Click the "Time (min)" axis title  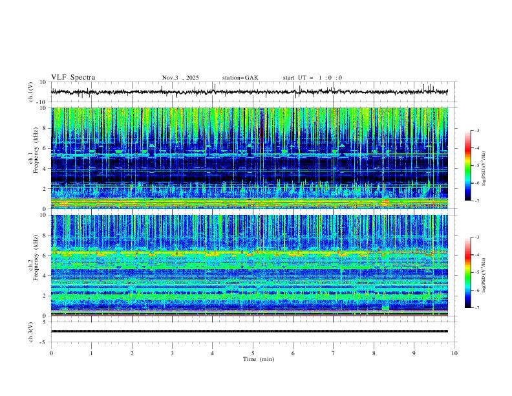click(259, 359)
